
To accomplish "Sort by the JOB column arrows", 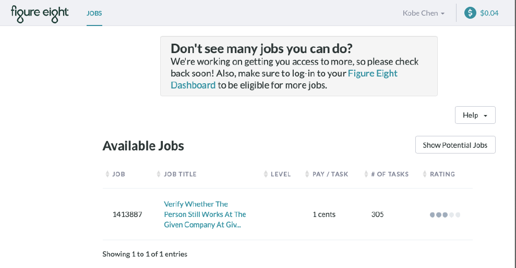I will 107,174.
